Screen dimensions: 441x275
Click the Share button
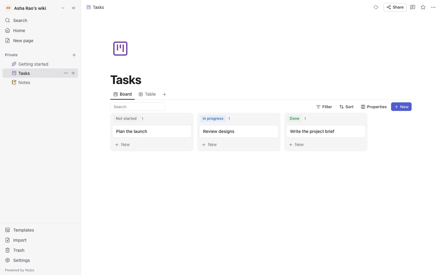tap(395, 7)
